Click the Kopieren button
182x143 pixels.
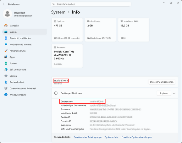tap(164, 93)
